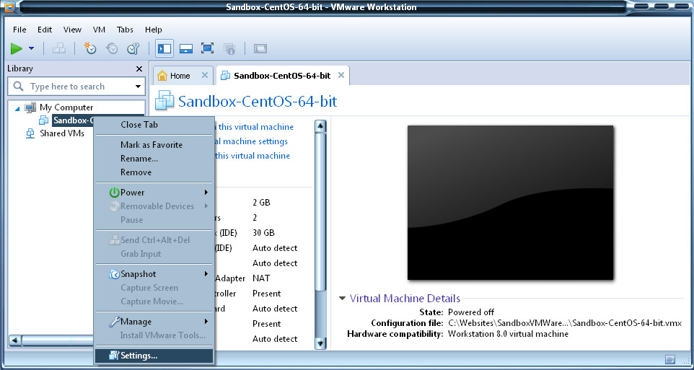Click the Workstation 8.0 virtual machine text
Screen dimensions: 694x370
click(x=508, y=334)
